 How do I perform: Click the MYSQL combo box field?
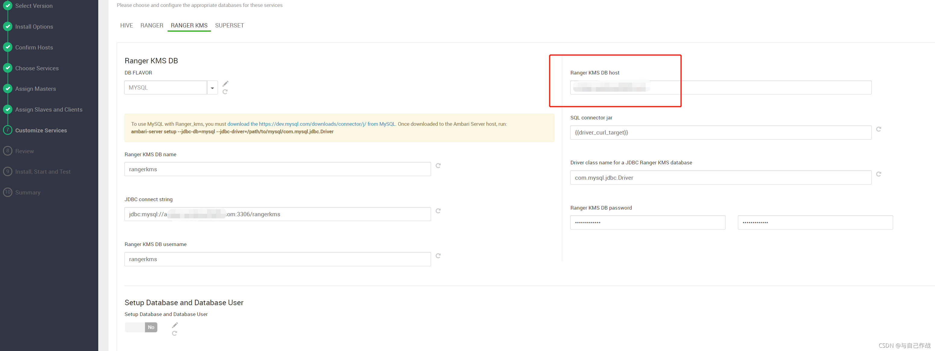pos(166,87)
